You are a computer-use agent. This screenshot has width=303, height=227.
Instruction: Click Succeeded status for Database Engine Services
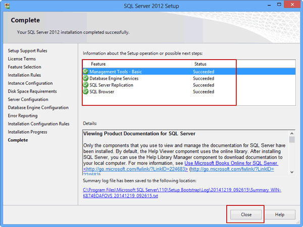pos(204,78)
